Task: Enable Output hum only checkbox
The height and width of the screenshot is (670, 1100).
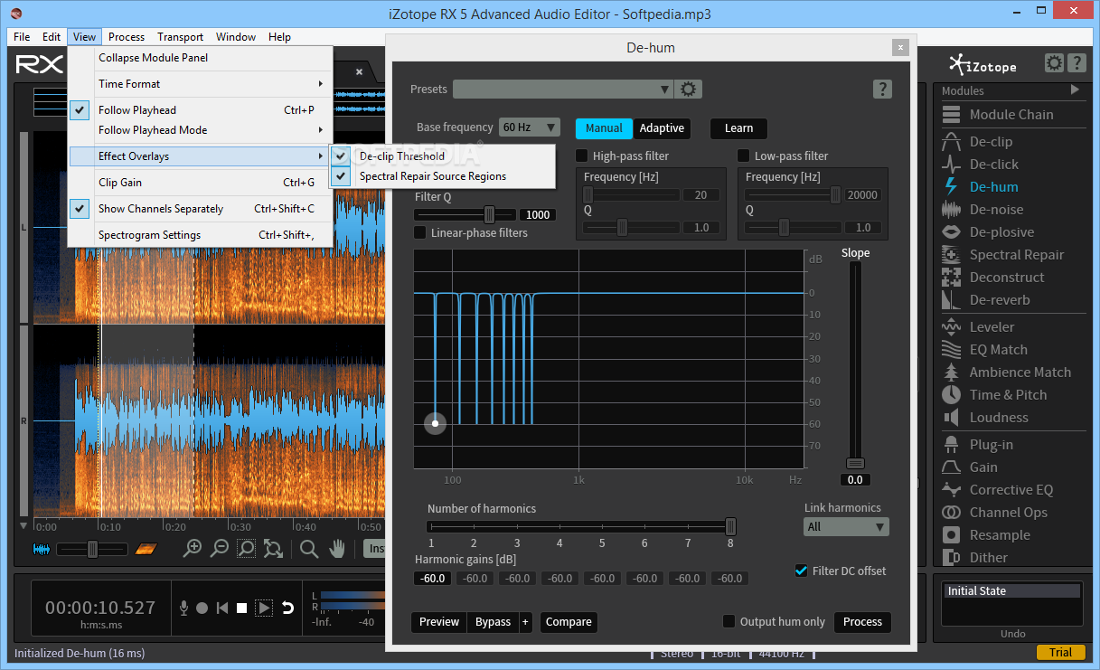Action: click(x=729, y=621)
